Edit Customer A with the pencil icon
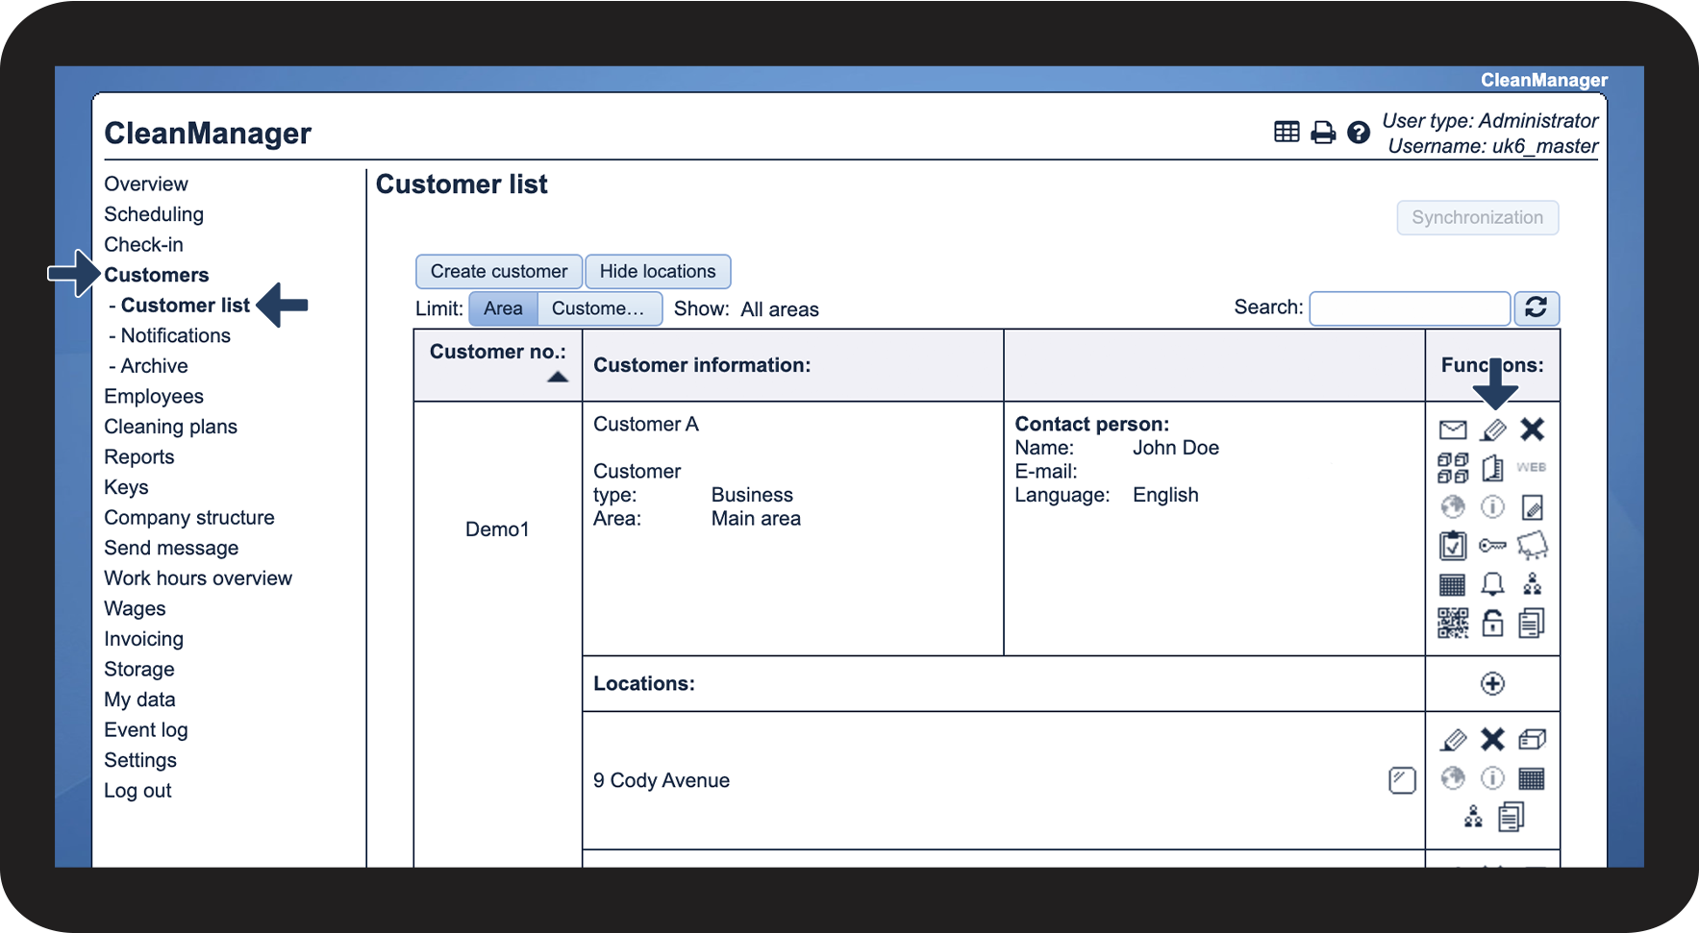The height and width of the screenshot is (933, 1699). (1492, 430)
